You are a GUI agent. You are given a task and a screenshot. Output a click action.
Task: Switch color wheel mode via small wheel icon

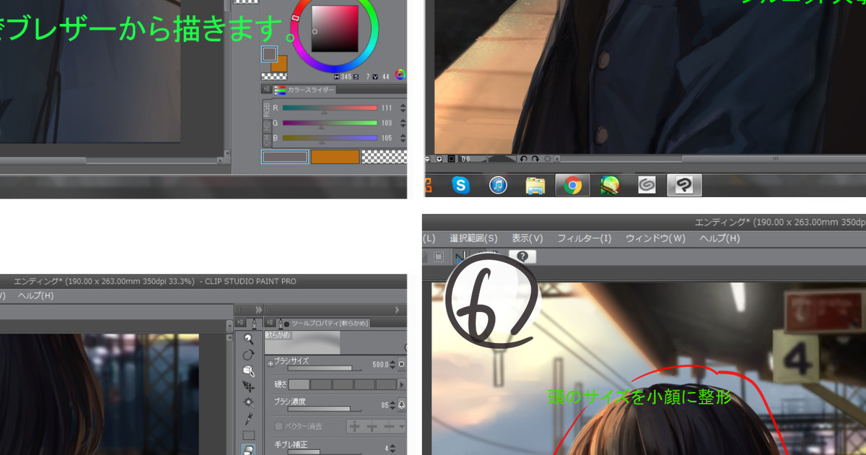400,74
